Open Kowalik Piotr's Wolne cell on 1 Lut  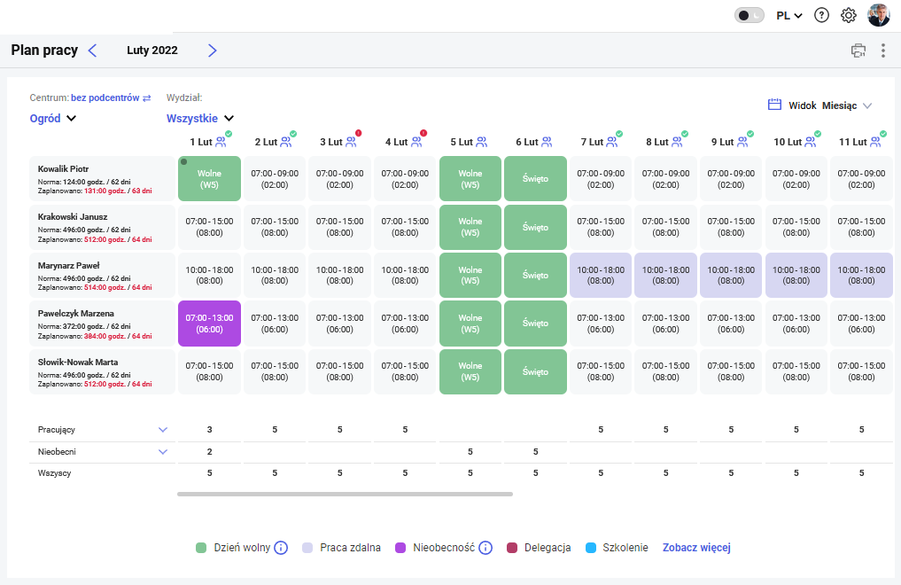[x=209, y=179]
